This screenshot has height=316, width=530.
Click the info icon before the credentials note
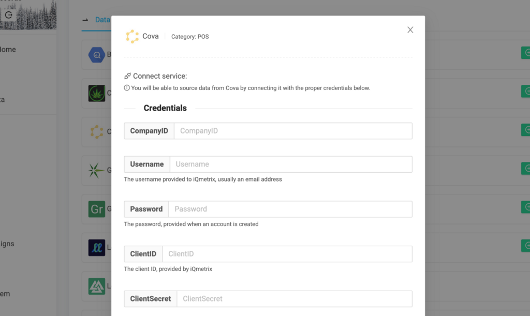point(127,88)
